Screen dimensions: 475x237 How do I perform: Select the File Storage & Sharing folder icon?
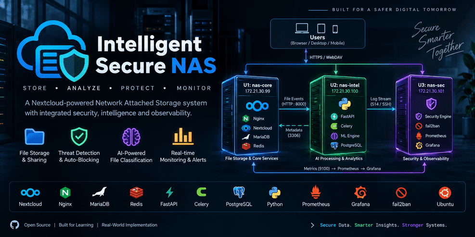35,136
